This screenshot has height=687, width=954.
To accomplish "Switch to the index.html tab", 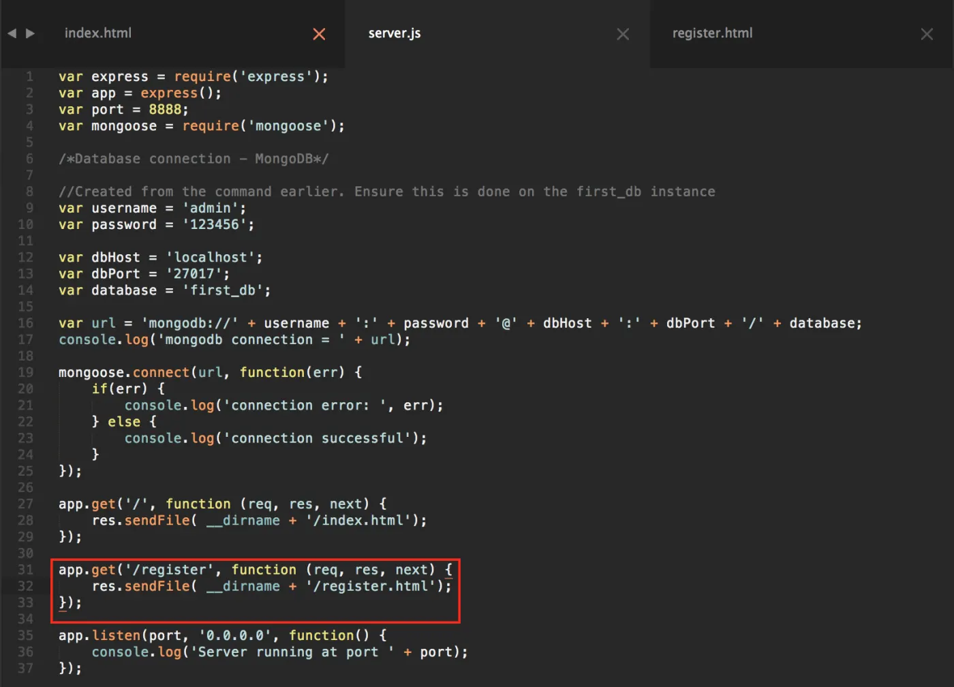I will (98, 33).
